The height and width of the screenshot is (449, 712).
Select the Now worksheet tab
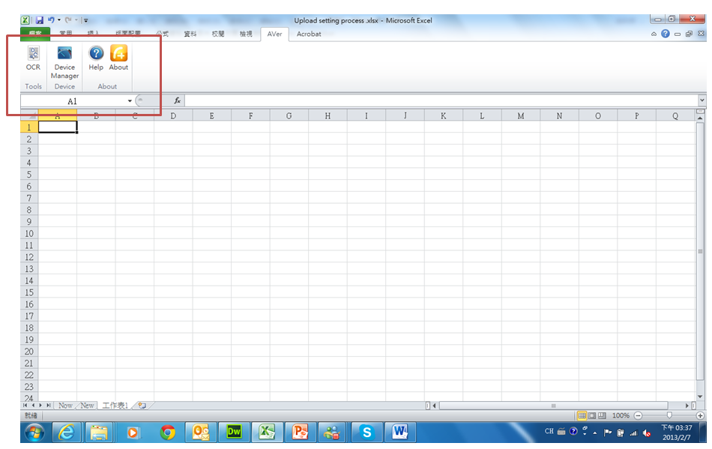pos(65,406)
